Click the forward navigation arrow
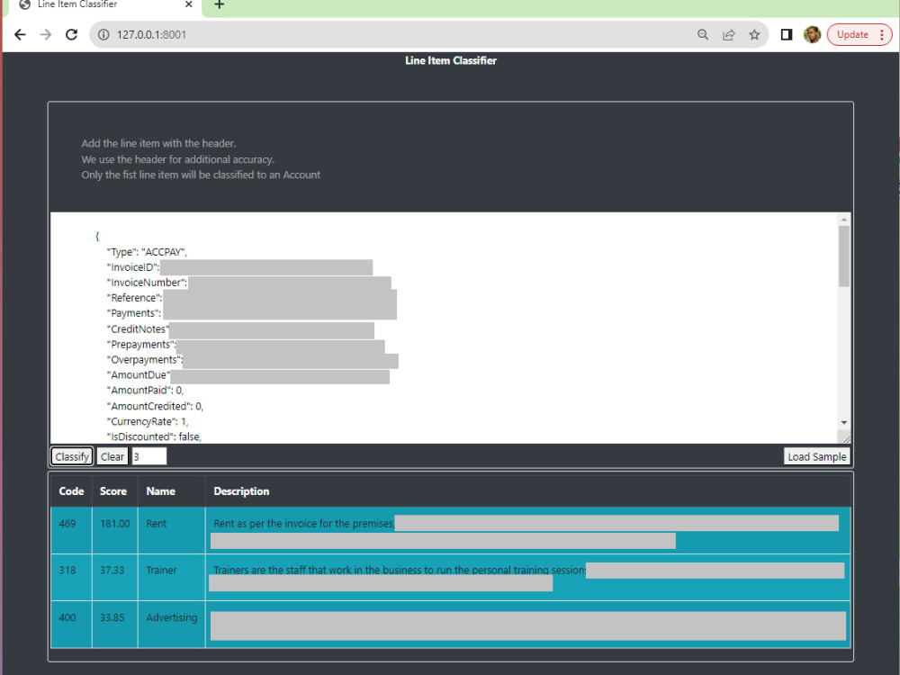This screenshot has height=675, width=900. tap(45, 34)
